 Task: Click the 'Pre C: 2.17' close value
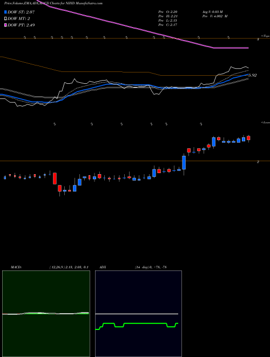coord(168,25)
